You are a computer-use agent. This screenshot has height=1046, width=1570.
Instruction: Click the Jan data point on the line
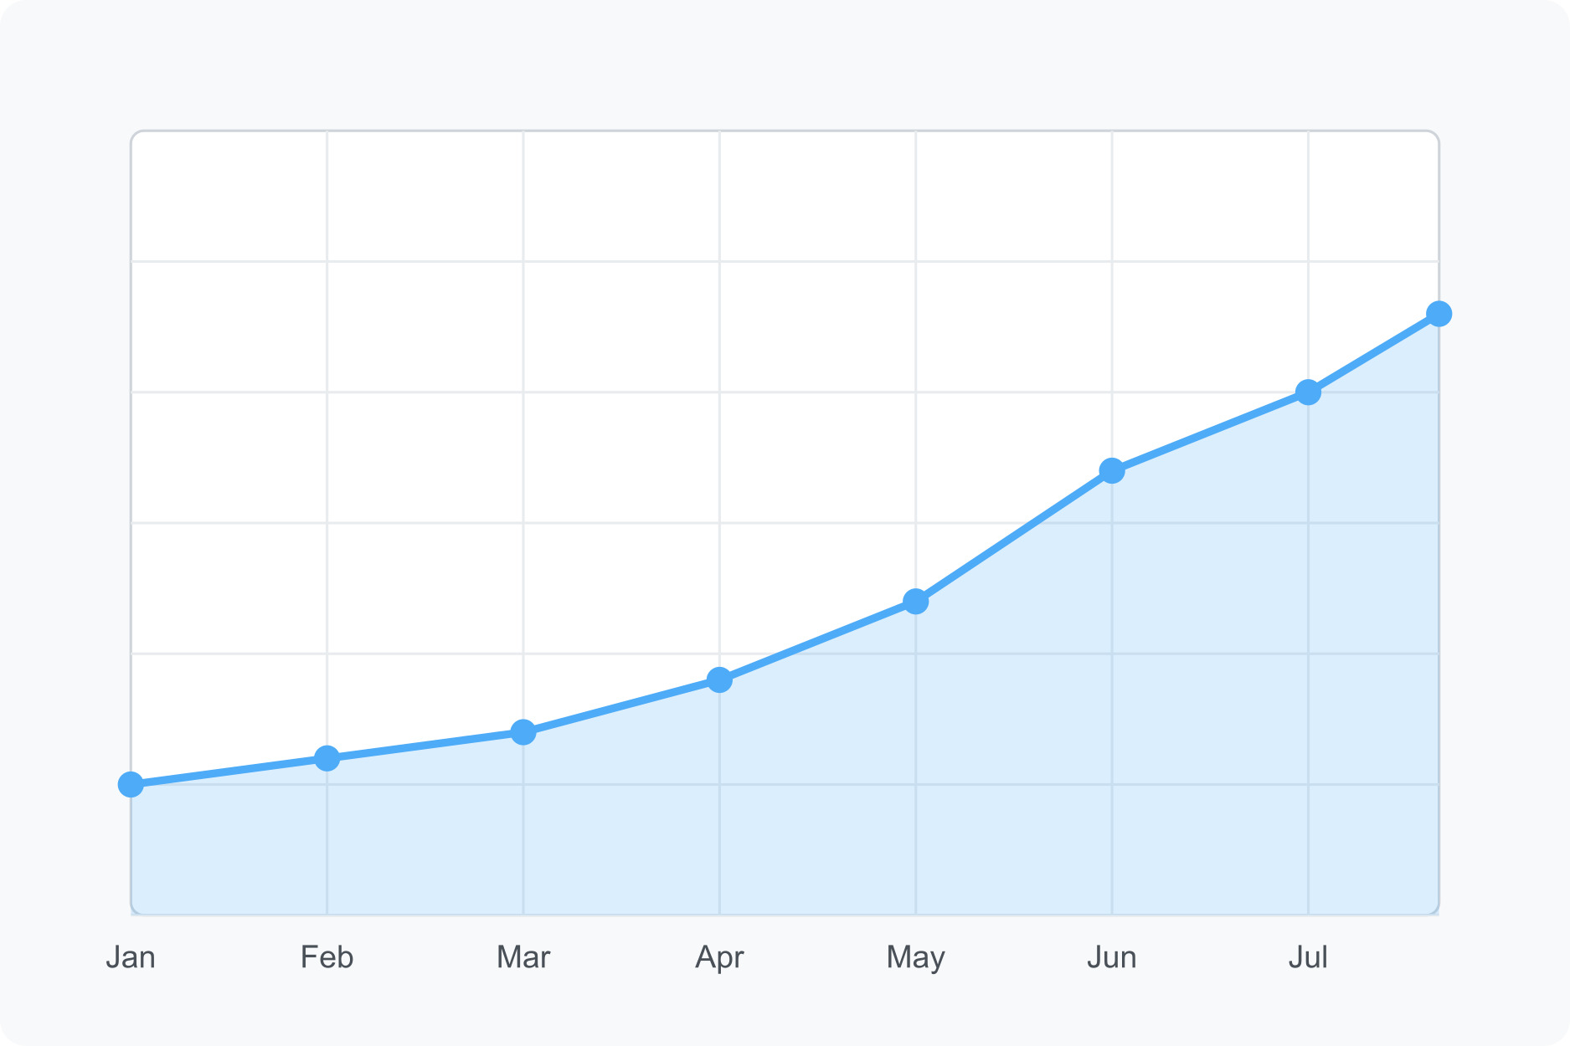click(131, 785)
